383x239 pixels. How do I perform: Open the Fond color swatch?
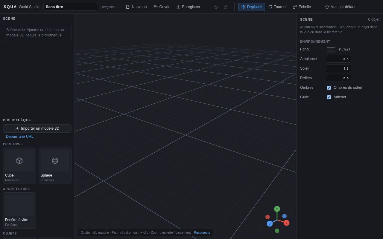pyautogui.click(x=331, y=49)
